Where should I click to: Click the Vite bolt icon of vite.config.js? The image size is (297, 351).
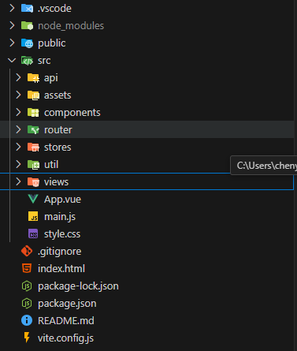tap(27, 338)
